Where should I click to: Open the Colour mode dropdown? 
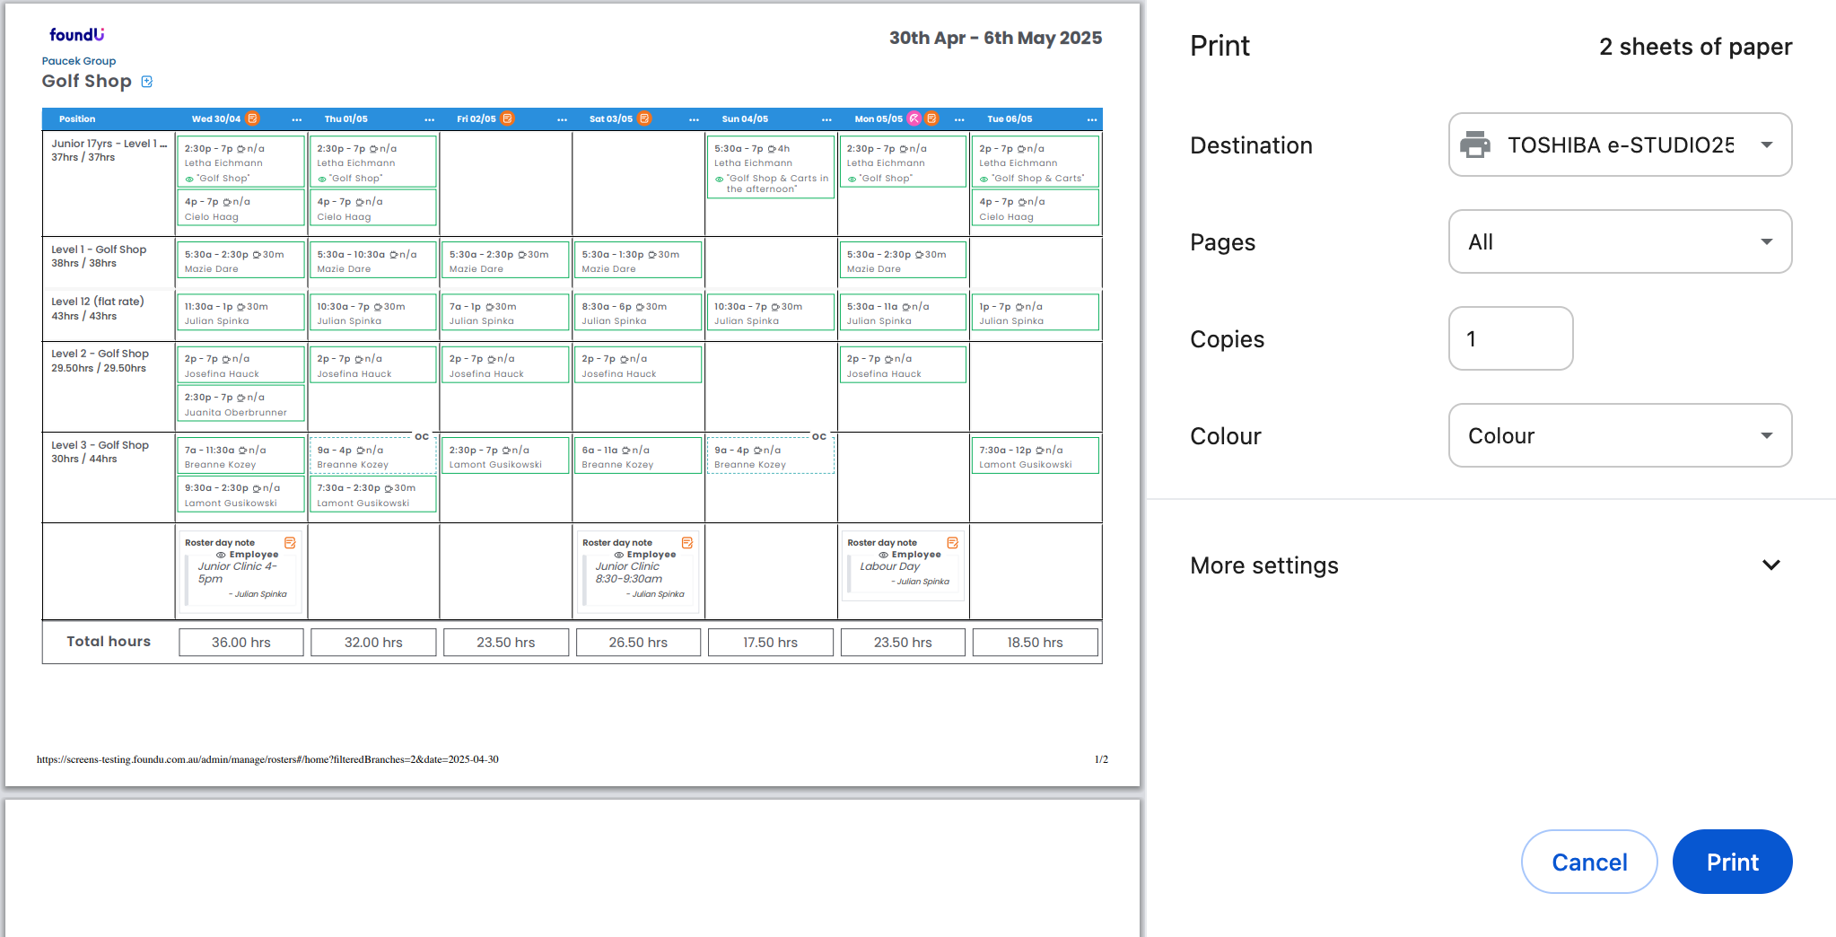click(1620, 435)
